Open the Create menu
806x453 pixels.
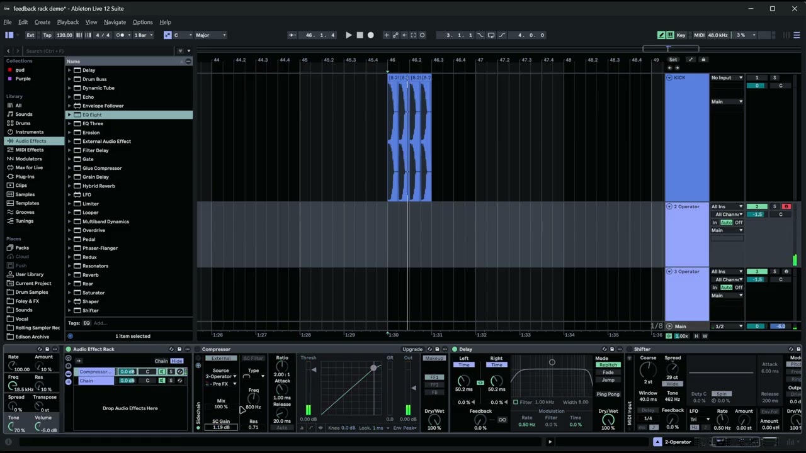[x=42, y=22]
